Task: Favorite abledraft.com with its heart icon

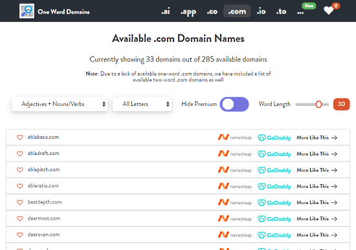Action: (20, 154)
